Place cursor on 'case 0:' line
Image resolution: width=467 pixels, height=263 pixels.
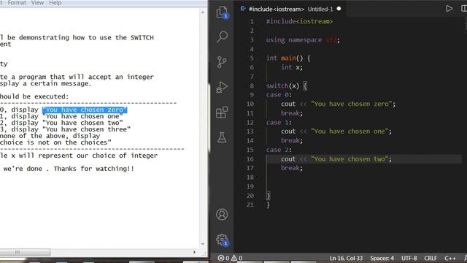coord(279,95)
